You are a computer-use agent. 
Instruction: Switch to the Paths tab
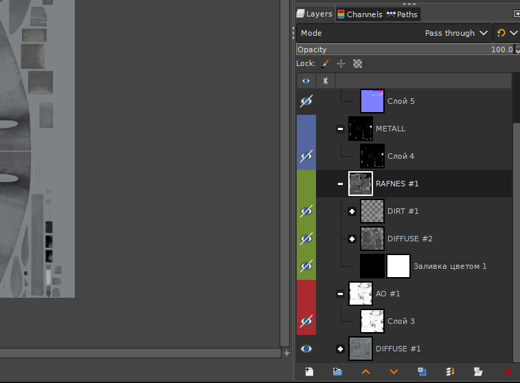[x=403, y=14]
